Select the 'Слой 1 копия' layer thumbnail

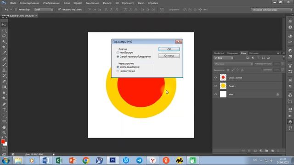[223, 77]
